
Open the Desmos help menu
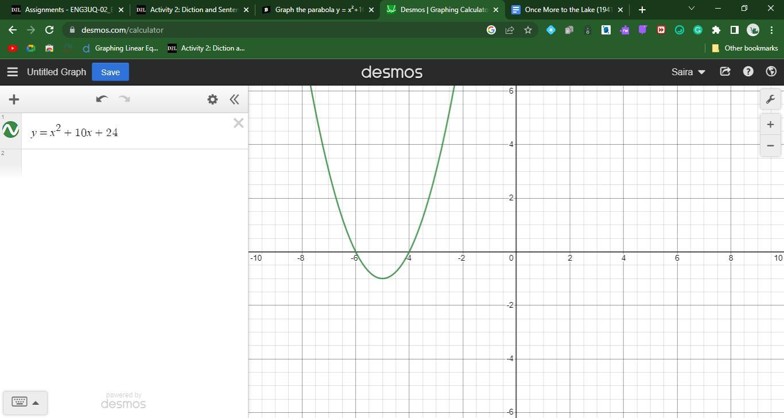point(748,72)
